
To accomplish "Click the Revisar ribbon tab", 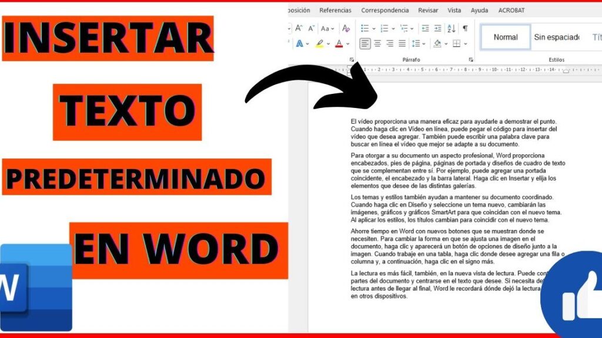I will coord(428,10).
